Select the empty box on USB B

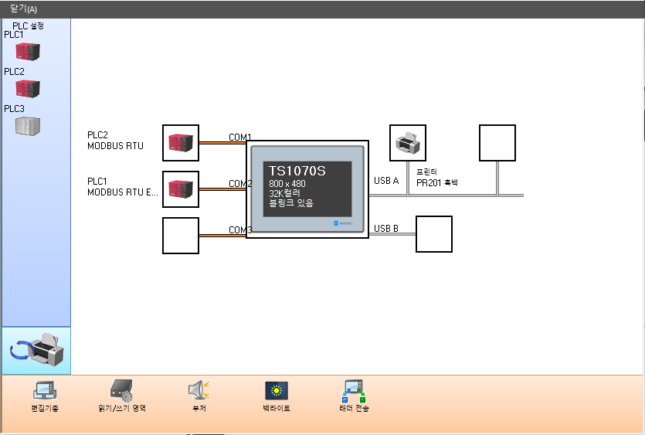434,234
